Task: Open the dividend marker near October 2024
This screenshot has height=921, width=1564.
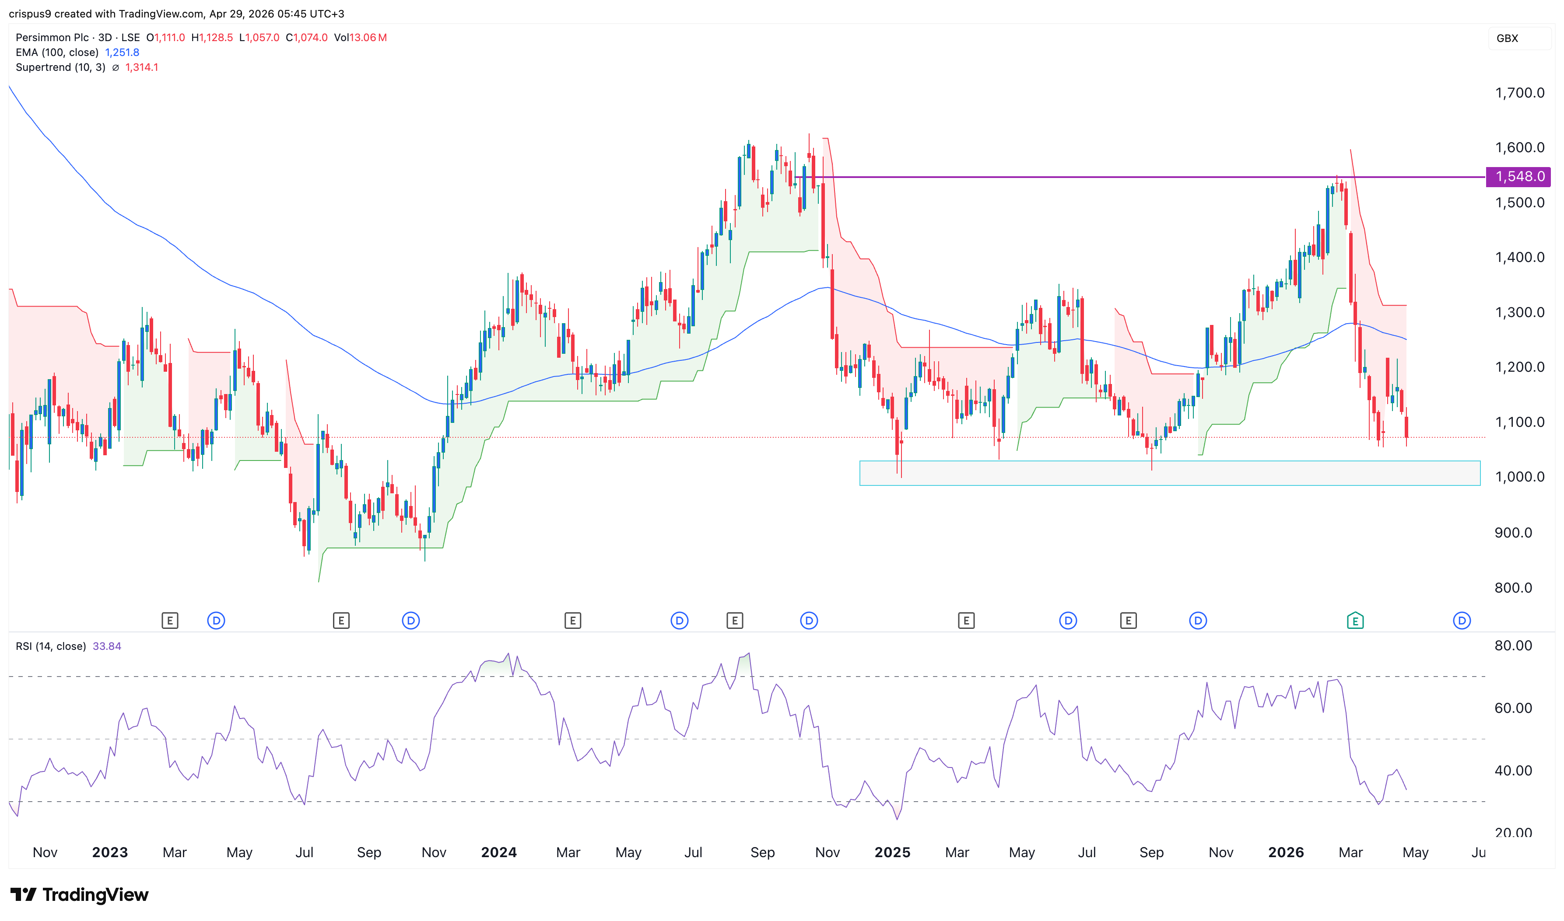Action: [808, 620]
